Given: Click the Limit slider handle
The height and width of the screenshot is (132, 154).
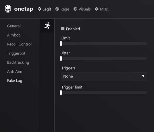Looking at the screenshot, I should [61, 43].
